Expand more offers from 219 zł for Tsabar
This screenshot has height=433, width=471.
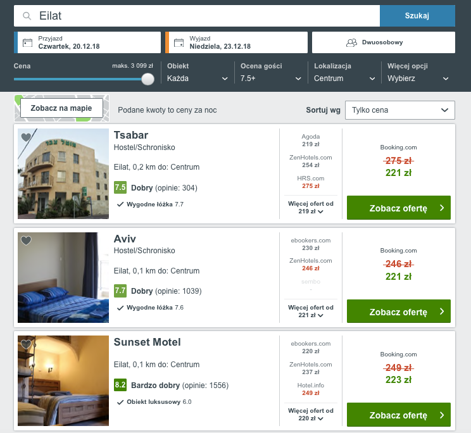[311, 208]
